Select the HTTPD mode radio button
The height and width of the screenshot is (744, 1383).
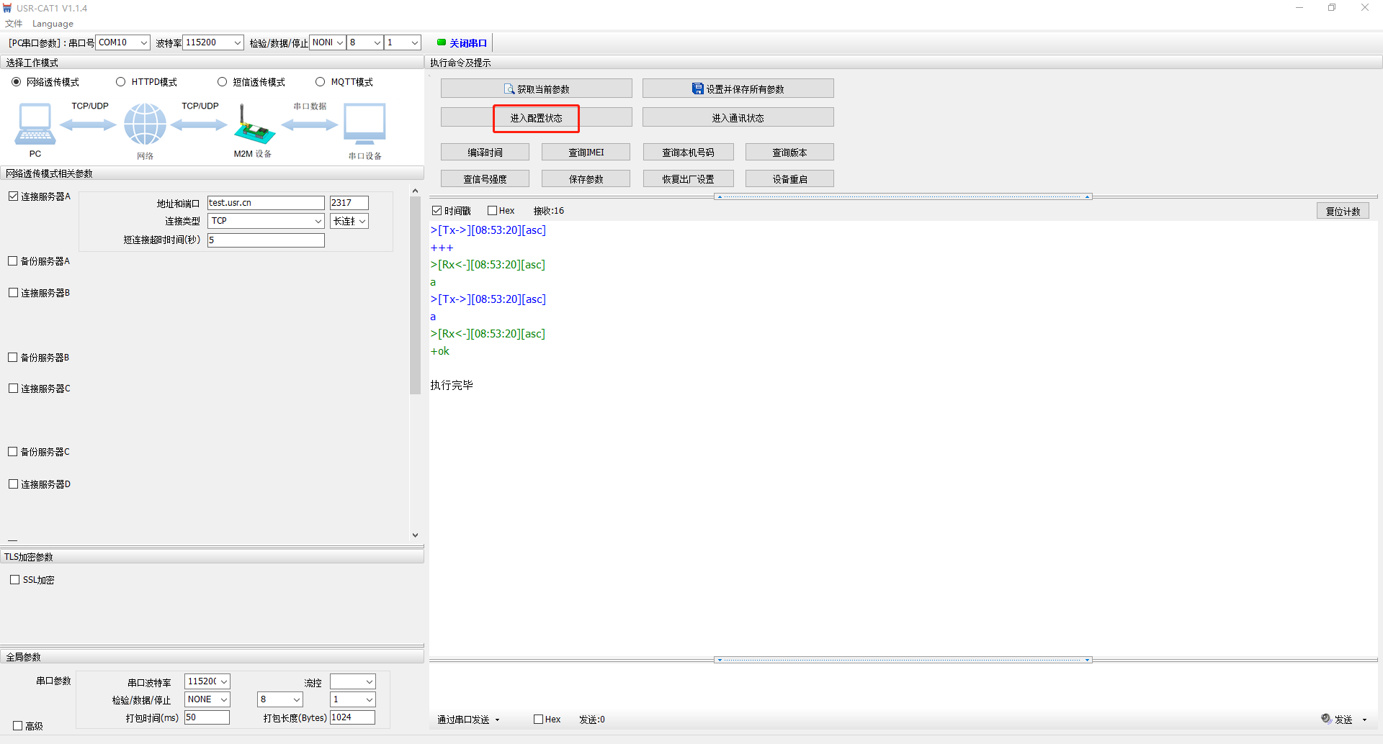(121, 82)
